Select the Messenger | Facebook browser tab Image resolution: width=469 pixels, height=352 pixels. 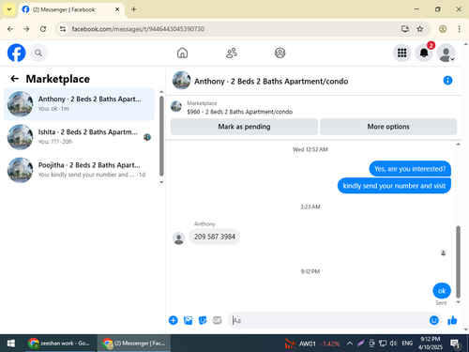pos(71,9)
